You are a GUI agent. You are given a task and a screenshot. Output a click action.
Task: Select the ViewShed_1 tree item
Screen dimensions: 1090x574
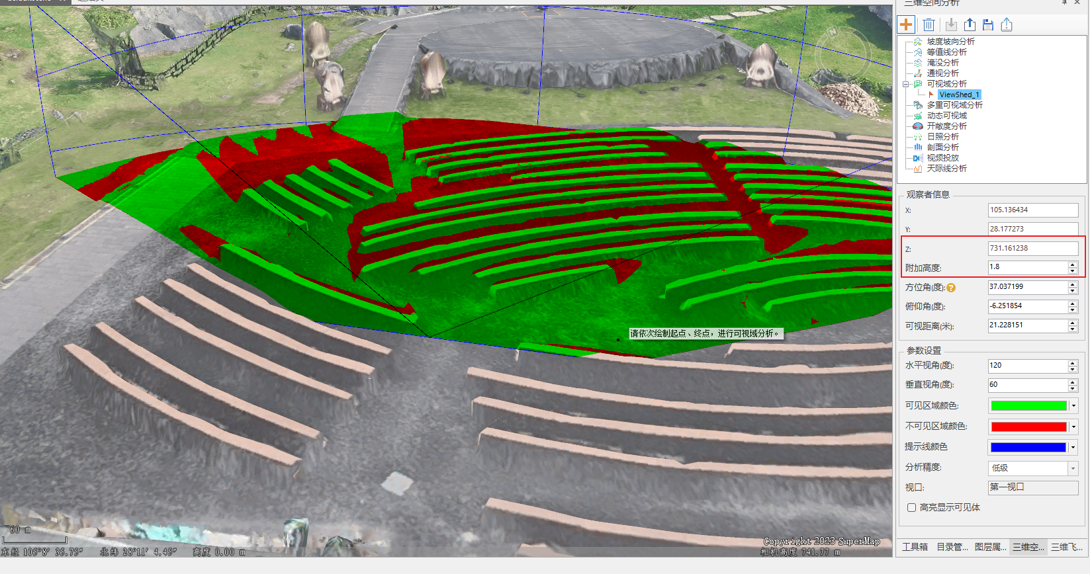pyautogui.click(x=958, y=95)
